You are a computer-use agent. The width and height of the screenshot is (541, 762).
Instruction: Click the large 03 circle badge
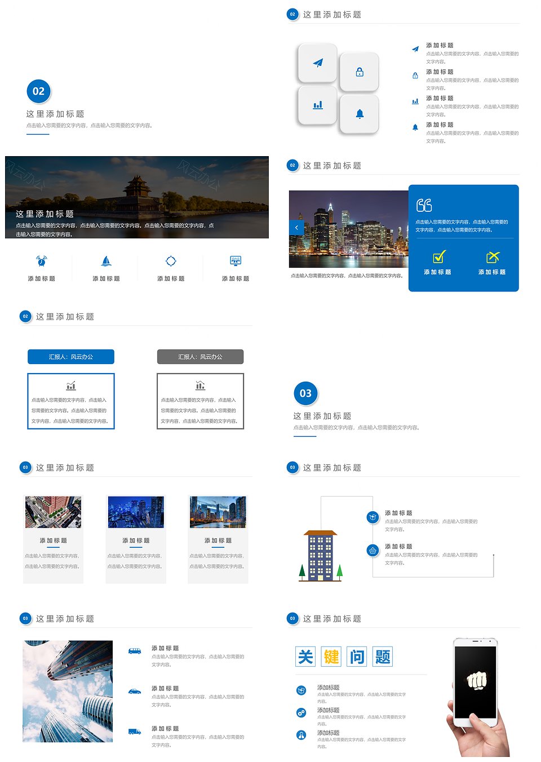[x=305, y=393]
